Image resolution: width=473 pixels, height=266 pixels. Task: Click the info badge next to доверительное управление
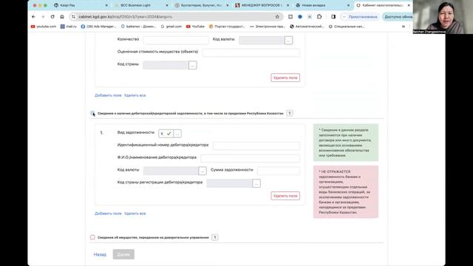click(x=215, y=237)
